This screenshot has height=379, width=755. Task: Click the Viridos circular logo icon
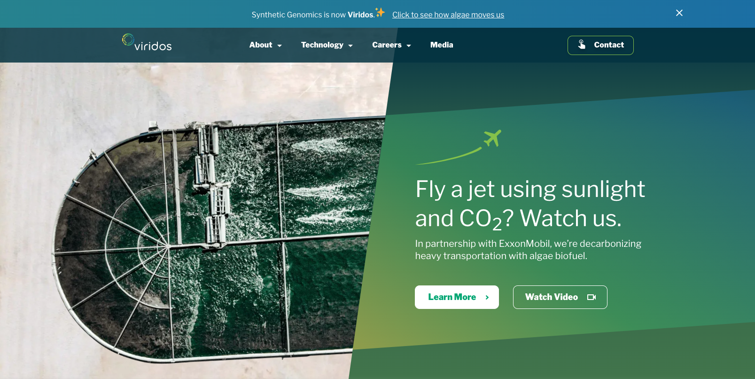coord(128,40)
